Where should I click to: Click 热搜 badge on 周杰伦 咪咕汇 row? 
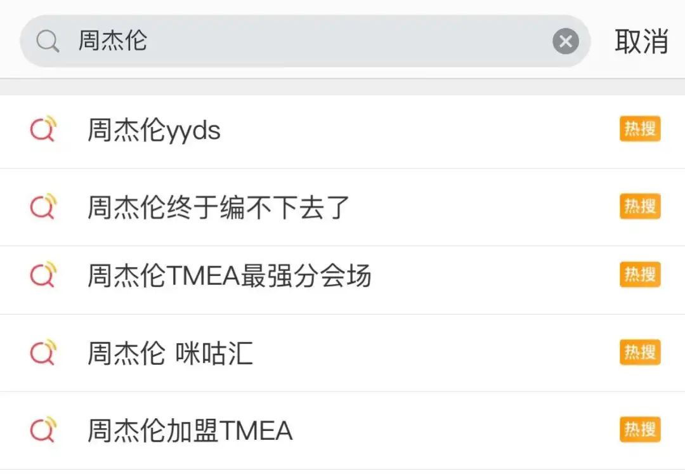click(640, 352)
